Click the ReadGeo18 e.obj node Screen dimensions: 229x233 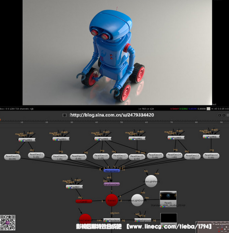pyautogui.click(x=101, y=157)
